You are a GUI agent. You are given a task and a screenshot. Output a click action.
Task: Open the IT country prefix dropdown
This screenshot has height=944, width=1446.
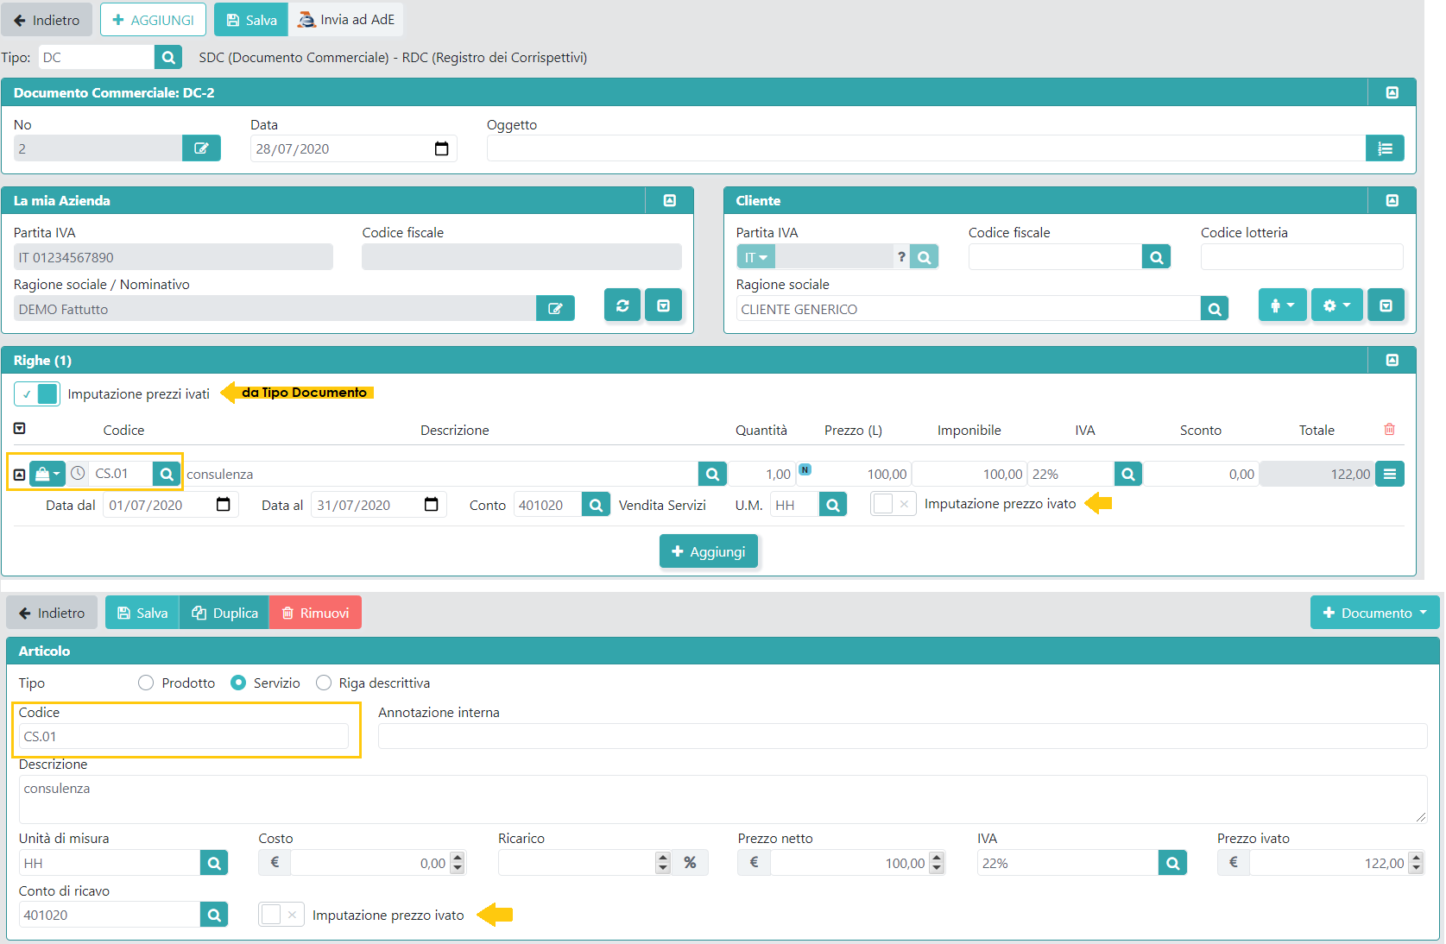[x=755, y=257]
